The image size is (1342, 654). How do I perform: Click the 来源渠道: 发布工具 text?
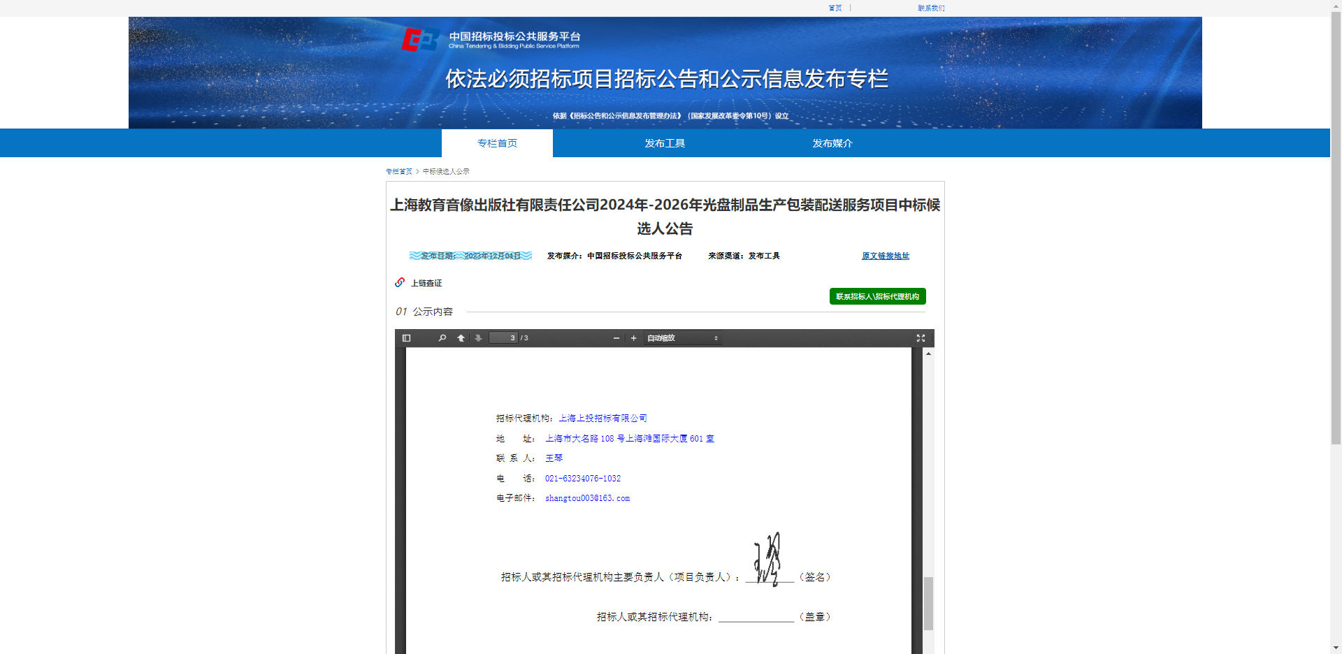point(744,256)
